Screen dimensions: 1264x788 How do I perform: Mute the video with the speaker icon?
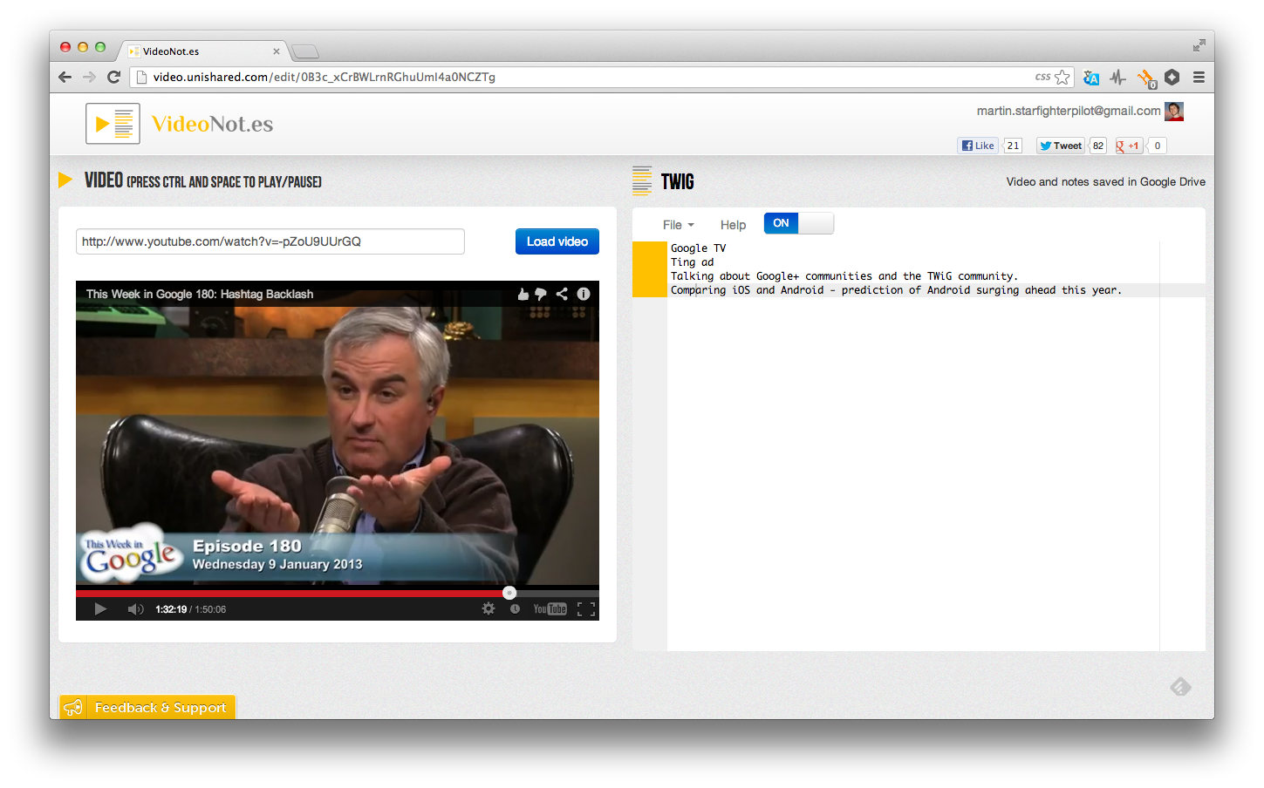(135, 608)
